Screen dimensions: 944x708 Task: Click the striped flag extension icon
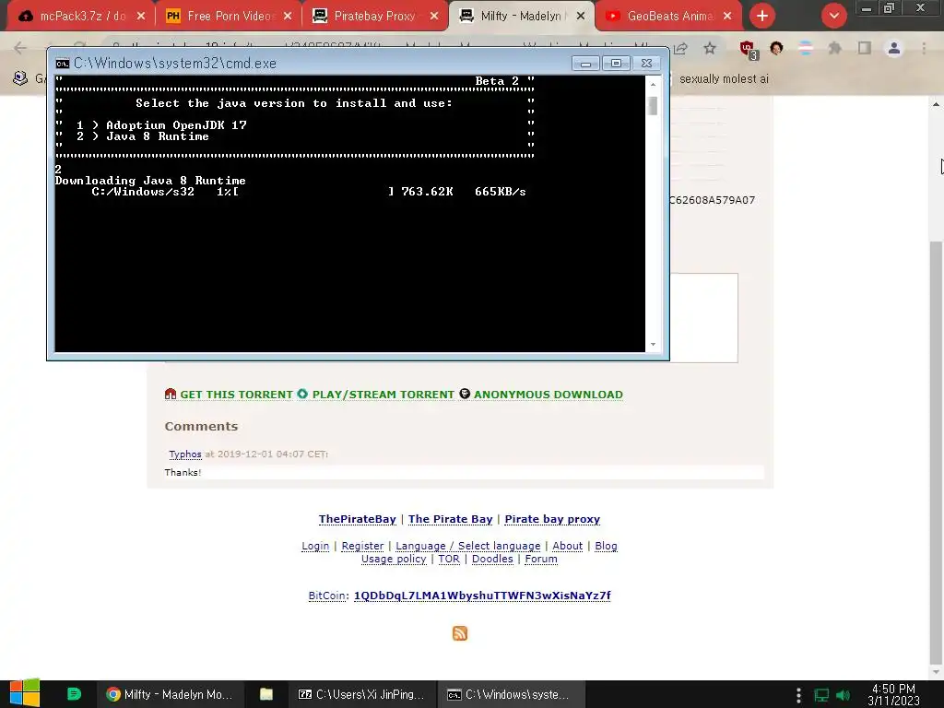pyautogui.click(x=805, y=48)
